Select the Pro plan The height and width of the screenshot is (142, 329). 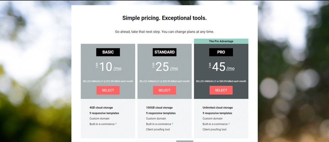click(x=221, y=90)
